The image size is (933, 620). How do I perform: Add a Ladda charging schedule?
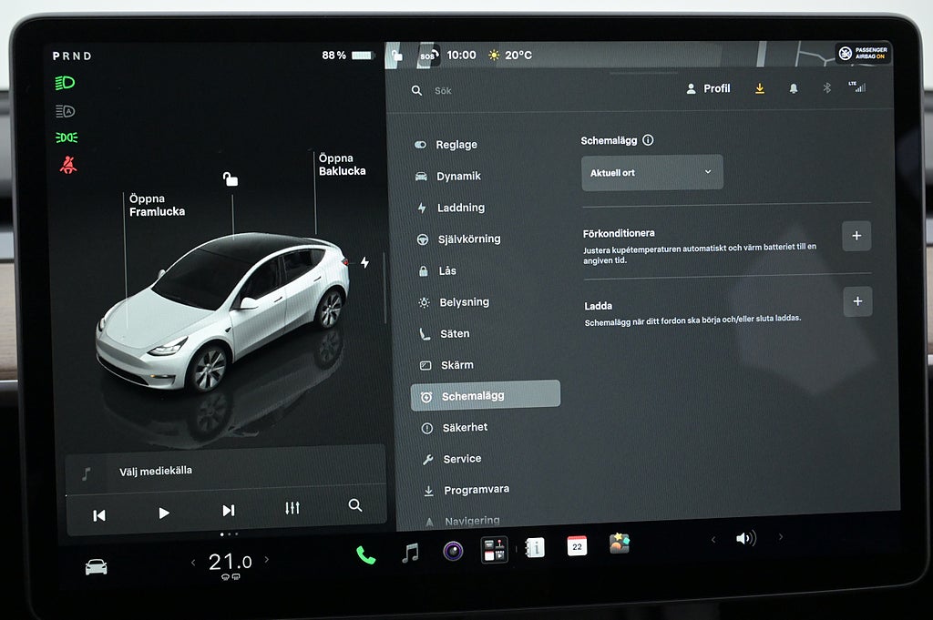(x=857, y=301)
